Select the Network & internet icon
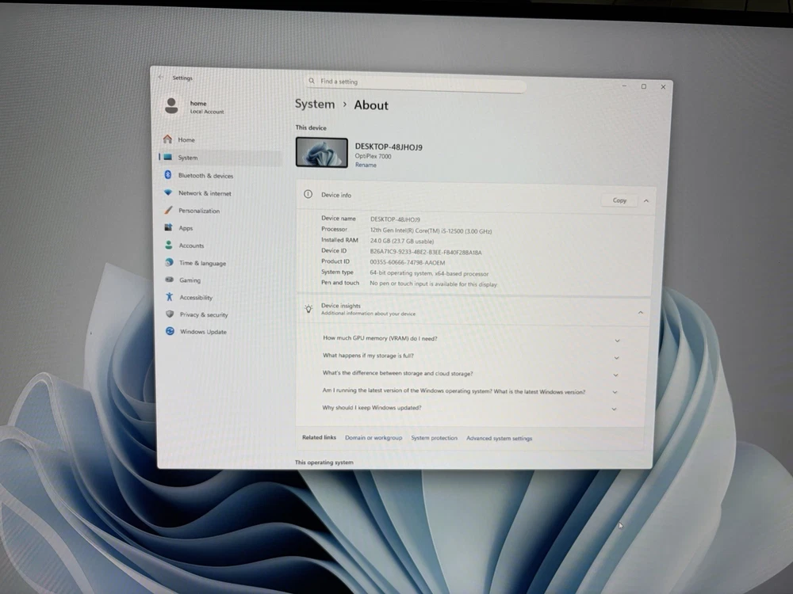This screenshot has width=793, height=594. coord(168,193)
